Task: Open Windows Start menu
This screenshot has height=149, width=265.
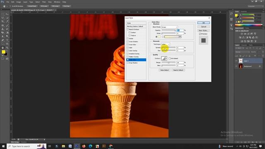Action: [3, 146]
